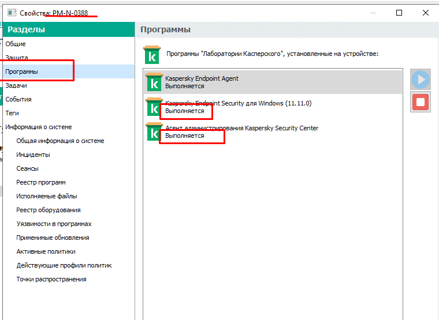Open Исполняемые файлы subsection
Image resolution: width=439 pixels, height=320 pixels.
[47, 196]
